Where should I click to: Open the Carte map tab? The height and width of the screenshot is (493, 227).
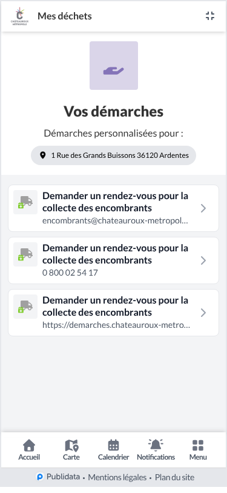pyautogui.click(x=71, y=450)
